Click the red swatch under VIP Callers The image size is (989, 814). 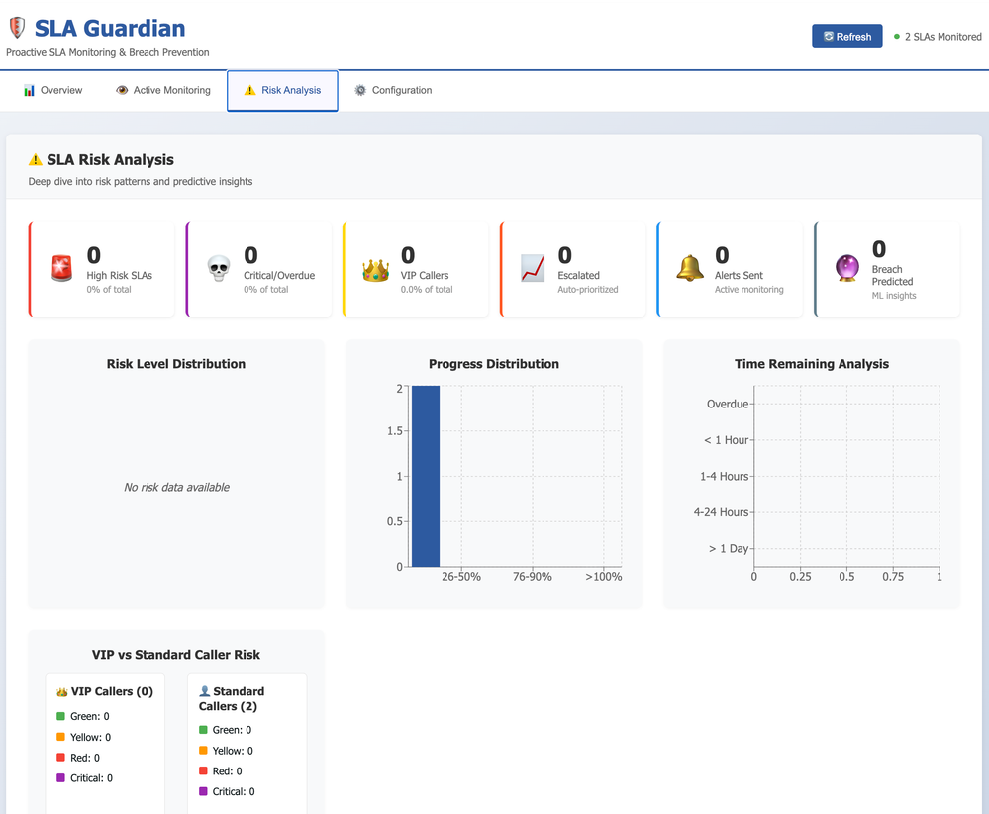click(61, 758)
